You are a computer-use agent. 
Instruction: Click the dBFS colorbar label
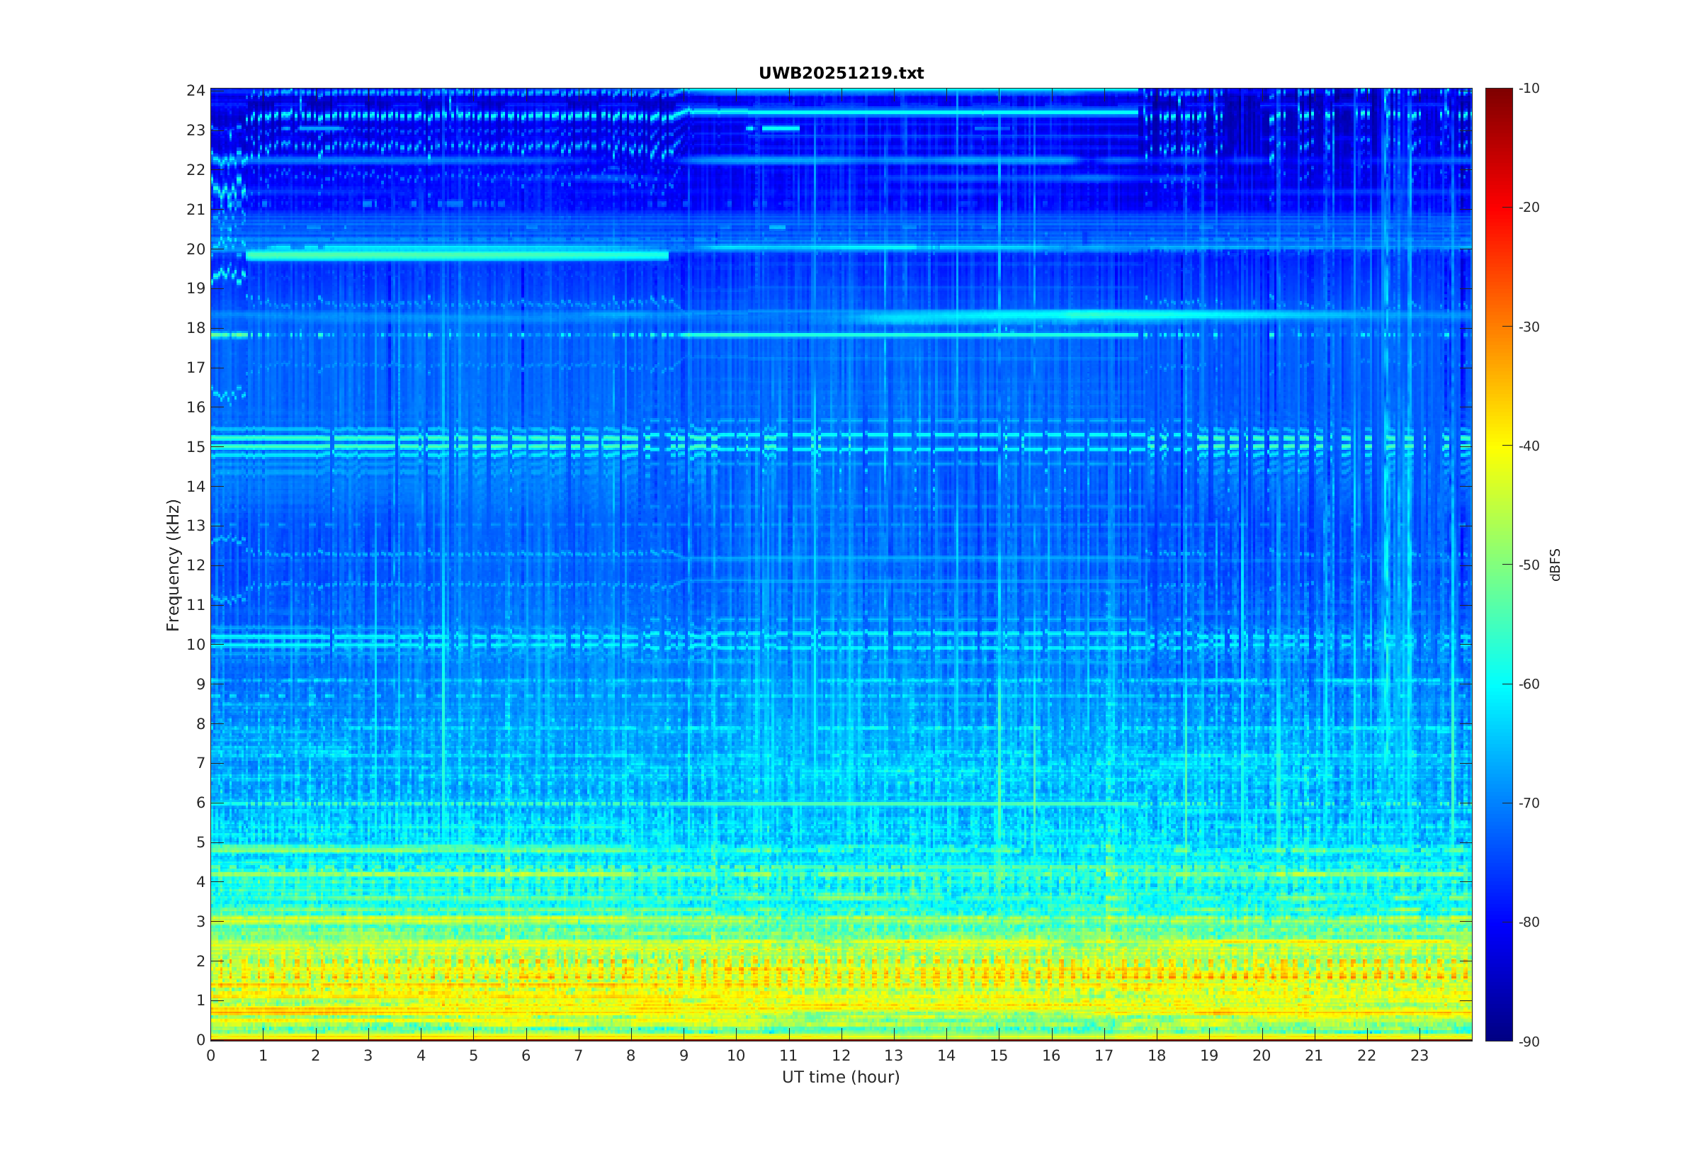click(1555, 565)
